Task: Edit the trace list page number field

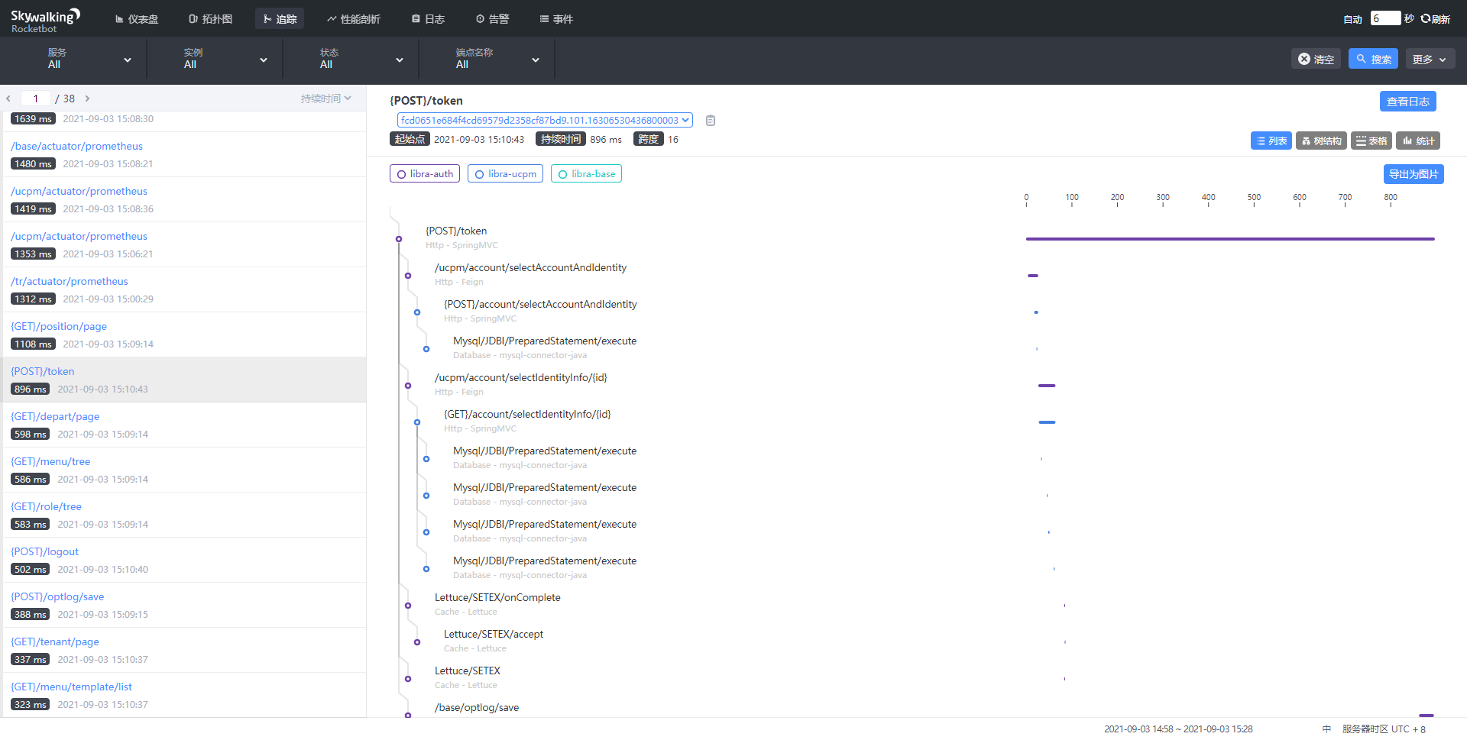Action: click(36, 99)
